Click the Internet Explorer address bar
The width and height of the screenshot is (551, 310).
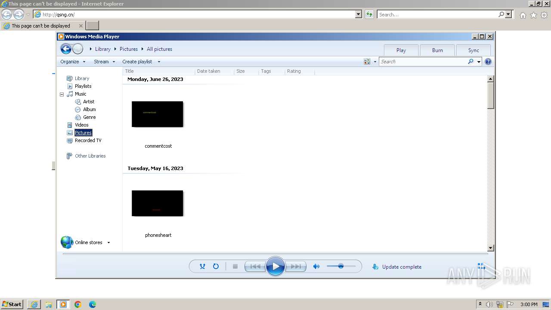[x=198, y=14]
